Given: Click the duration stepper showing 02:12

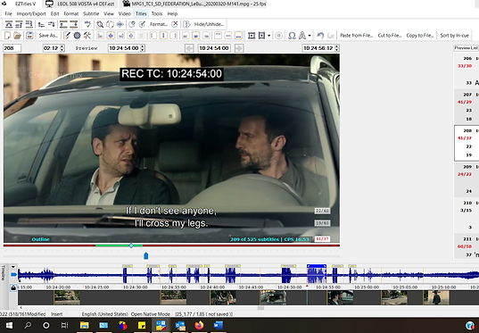Looking at the screenshot, I should 54,48.
